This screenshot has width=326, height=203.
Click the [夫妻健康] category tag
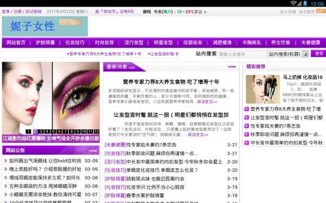[115, 145]
